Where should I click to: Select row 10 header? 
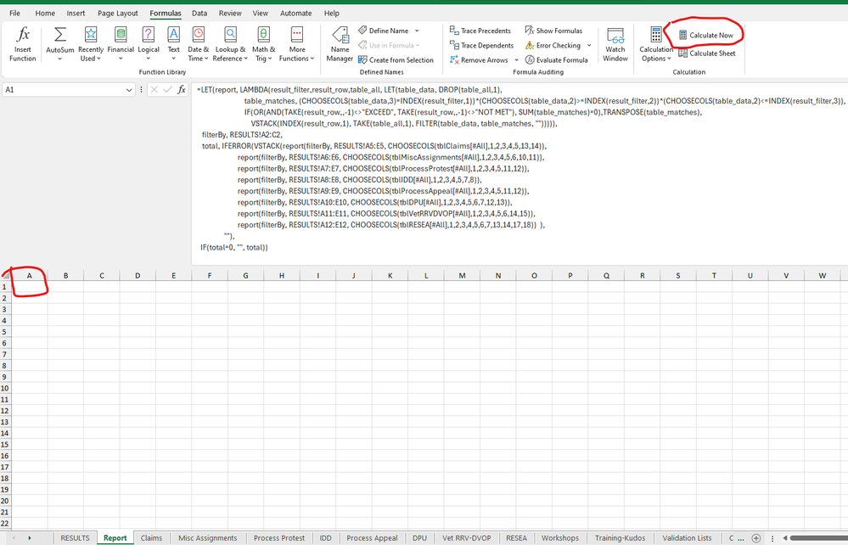[x=5, y=388]
